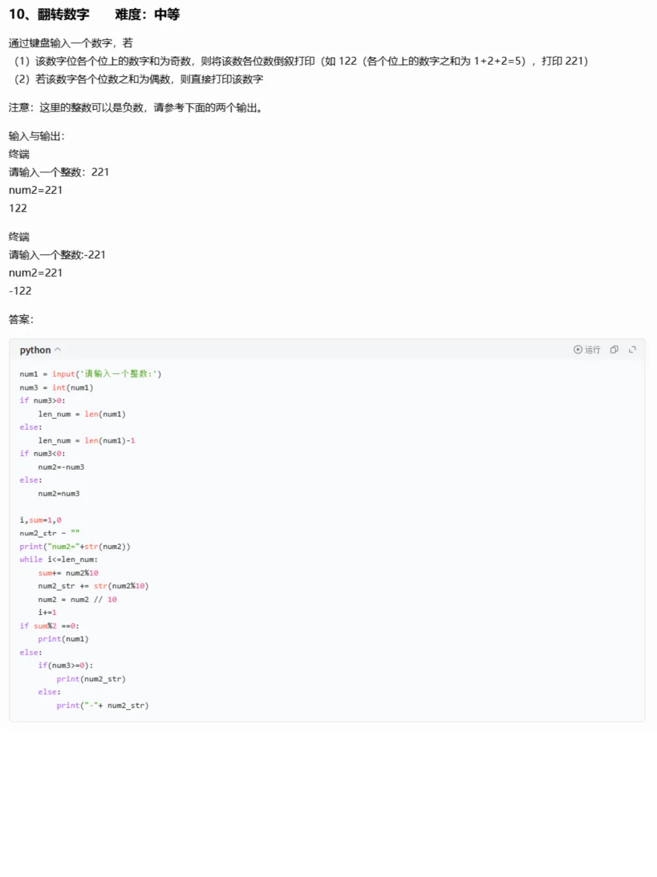Click the input prompt code line
The height and width of the screenshot is (877, 657).
click(x=91, y=374)
